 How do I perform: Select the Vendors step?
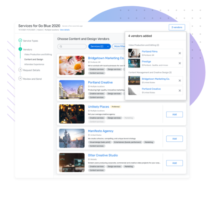pyautogui.click(x=27, y=50)
